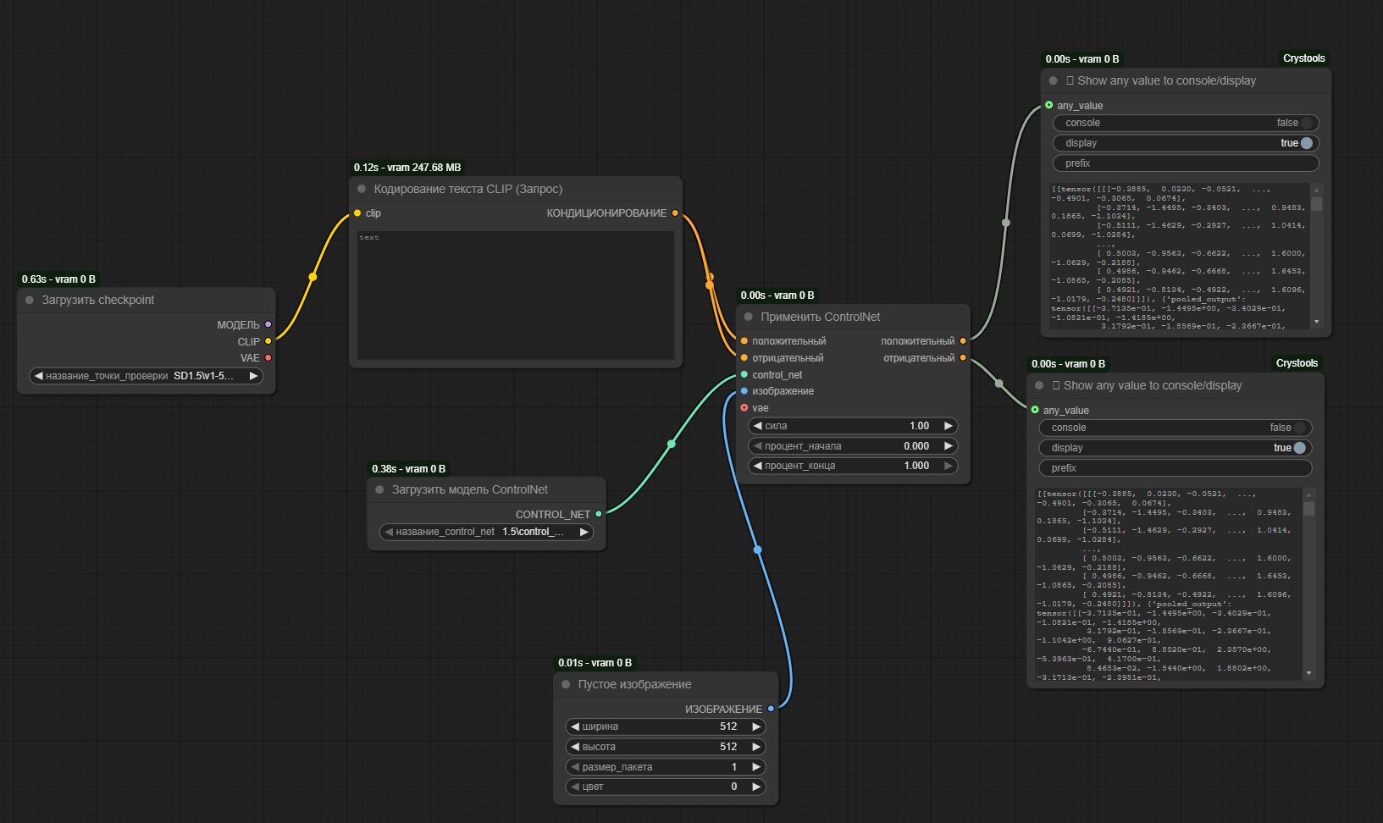1383x823 pixels.
Task: Click the VAE output socket on checkpoint node
Action: coord(268,357)
